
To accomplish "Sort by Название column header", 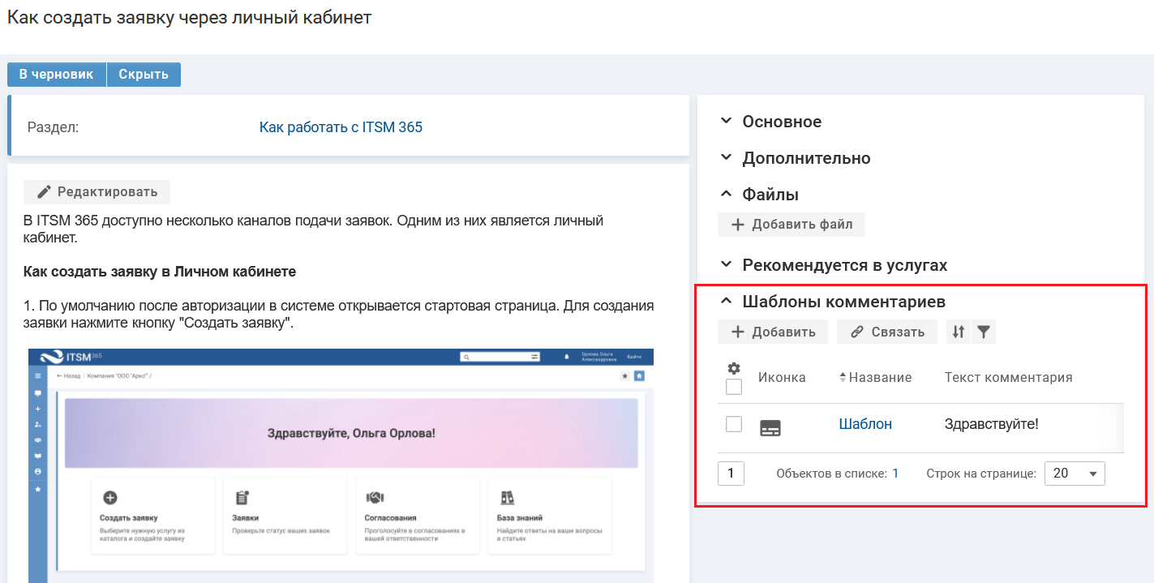I will pos(875,377).
